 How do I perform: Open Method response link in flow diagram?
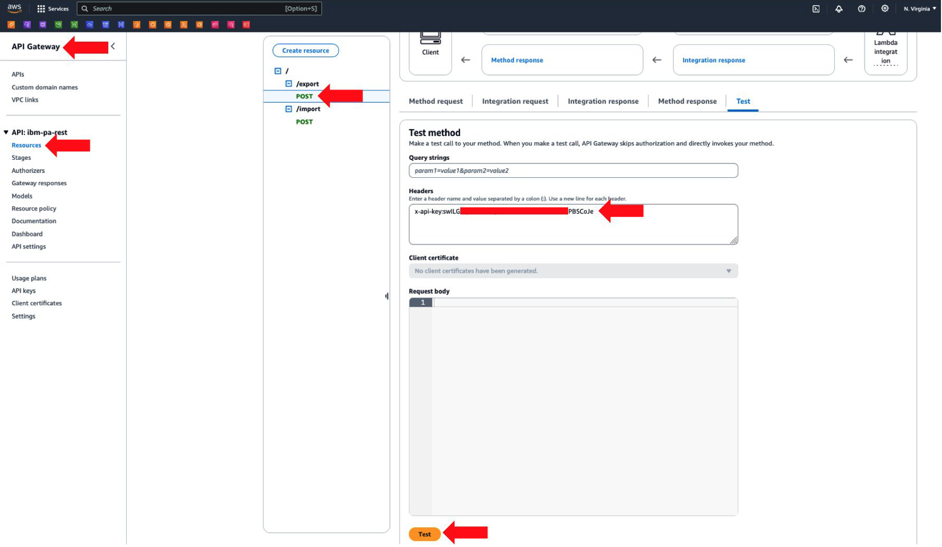pyautogui.click(x=517, y=60)
